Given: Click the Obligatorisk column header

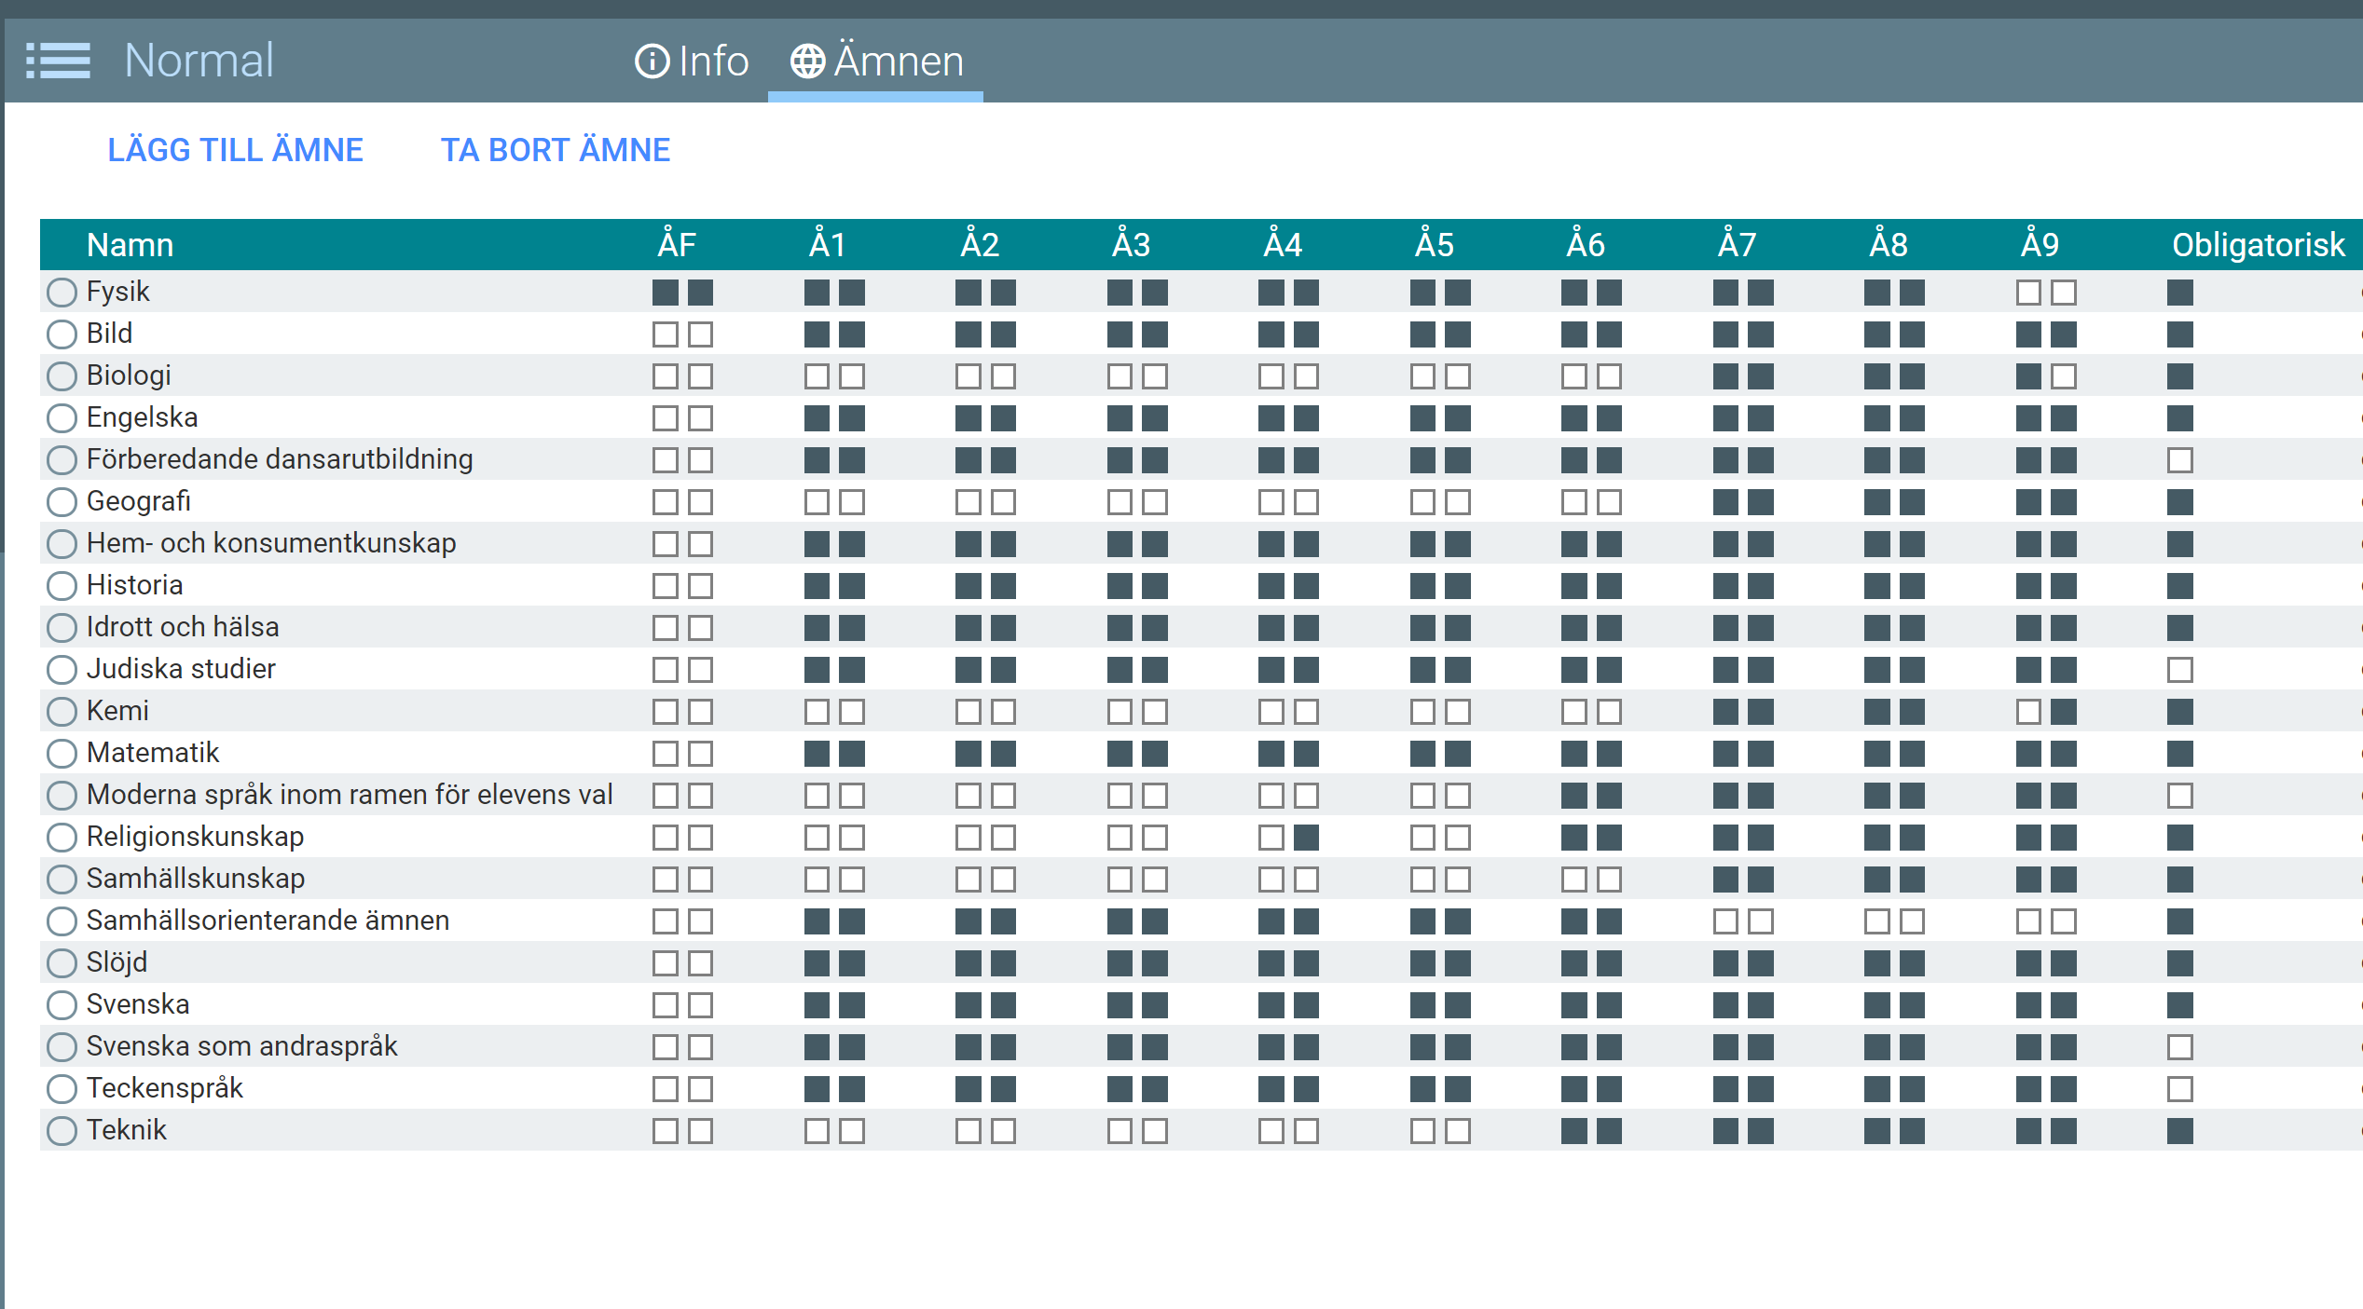Looking at the screenshot, I should tap(2258, 245).
